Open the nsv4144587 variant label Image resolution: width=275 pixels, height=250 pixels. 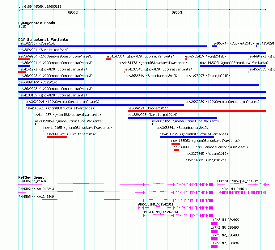tap(67, 115)
